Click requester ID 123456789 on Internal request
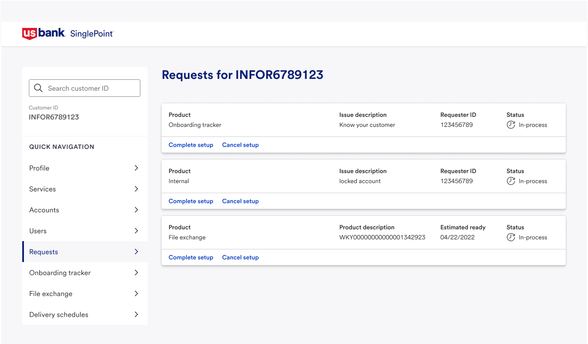This screenshot has height=344, width=588. coord(456,181)
